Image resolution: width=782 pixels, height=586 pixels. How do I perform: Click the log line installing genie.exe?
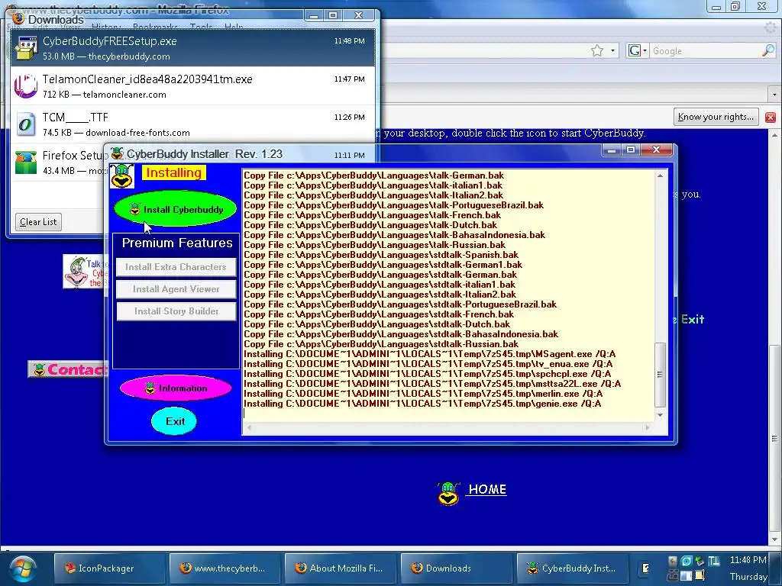coord(422,404)
